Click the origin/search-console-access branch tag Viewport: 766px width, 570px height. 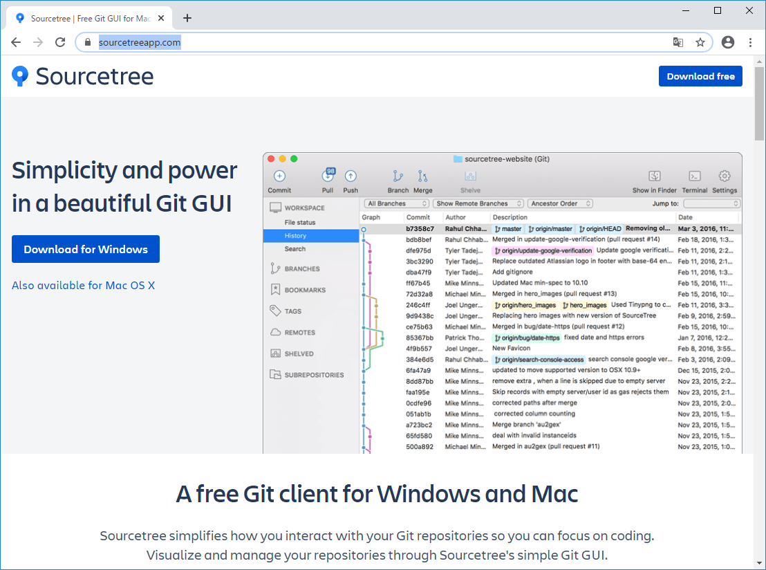pyautogui.click(x=539, y=360)
